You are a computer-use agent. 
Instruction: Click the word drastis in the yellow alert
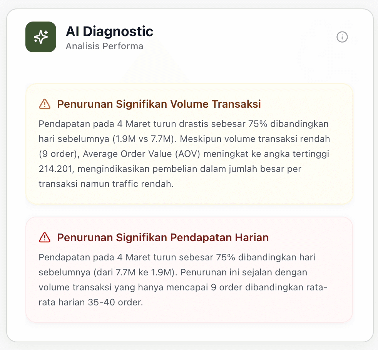click(191, 124)
